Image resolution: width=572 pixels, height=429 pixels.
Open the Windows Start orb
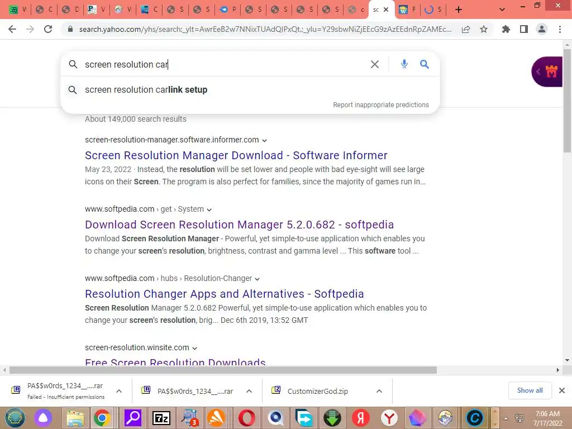(15, 418)
